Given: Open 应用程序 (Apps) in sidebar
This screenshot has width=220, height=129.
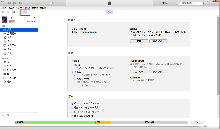Looking at the screenshot, I should tap(11, 33).
